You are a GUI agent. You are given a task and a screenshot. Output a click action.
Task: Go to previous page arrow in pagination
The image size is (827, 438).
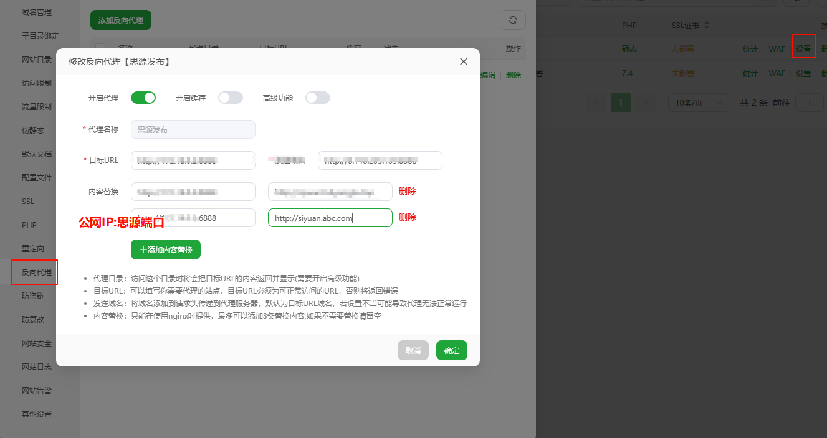point(597,103)
